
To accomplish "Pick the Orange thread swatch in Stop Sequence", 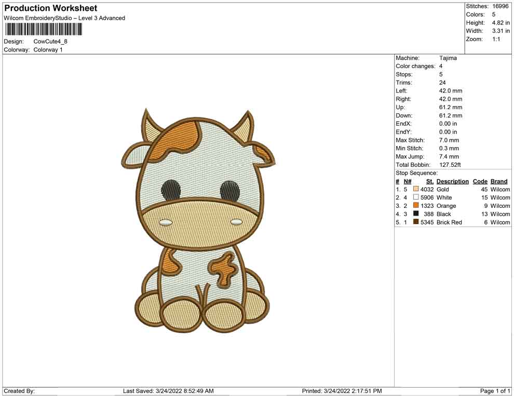I will click(x=416, y=206).
